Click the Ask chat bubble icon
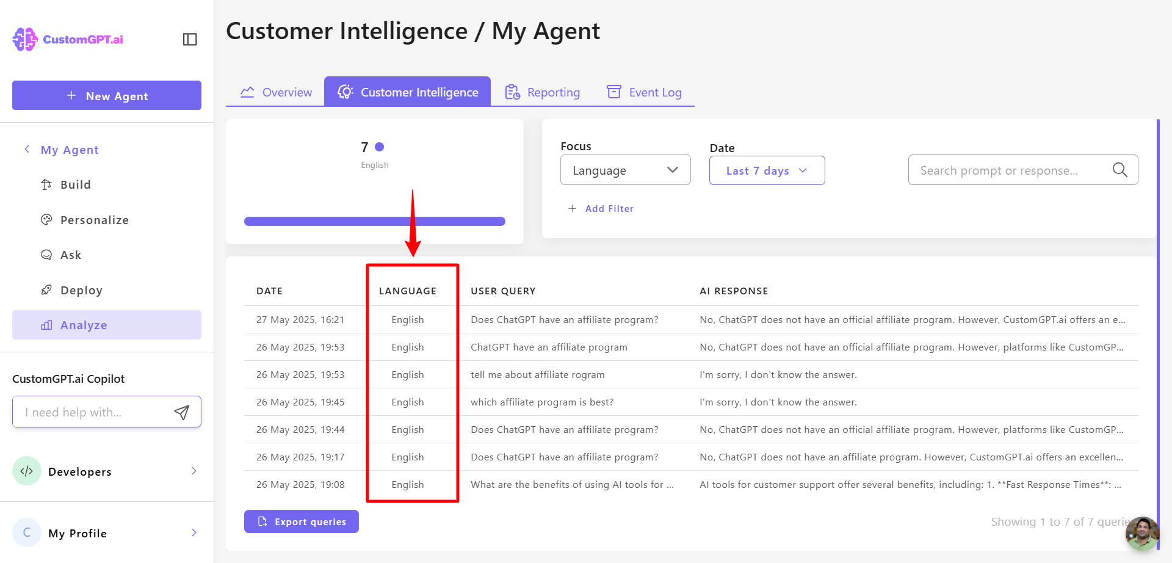Screen dimensions: 1172x563 46,255
